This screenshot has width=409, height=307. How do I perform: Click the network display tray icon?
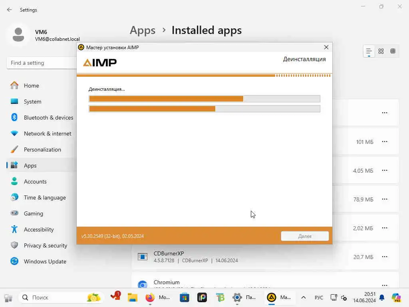(x=334, y=297)
